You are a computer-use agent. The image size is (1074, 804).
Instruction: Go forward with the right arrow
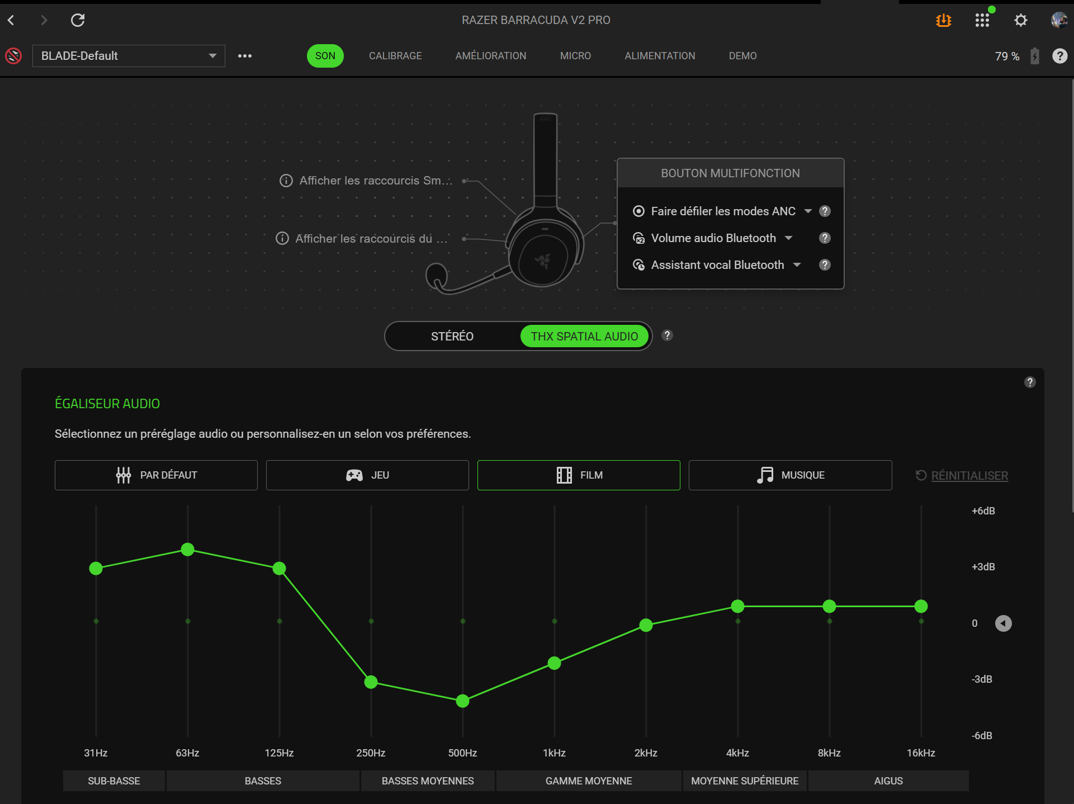tap(44, 21)
